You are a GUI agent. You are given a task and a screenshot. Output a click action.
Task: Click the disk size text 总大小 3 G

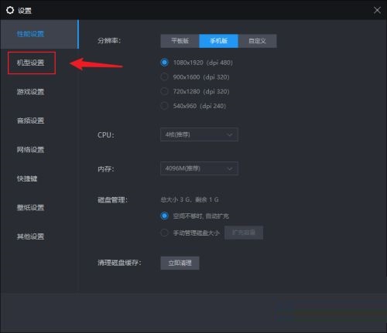point(190,199)
